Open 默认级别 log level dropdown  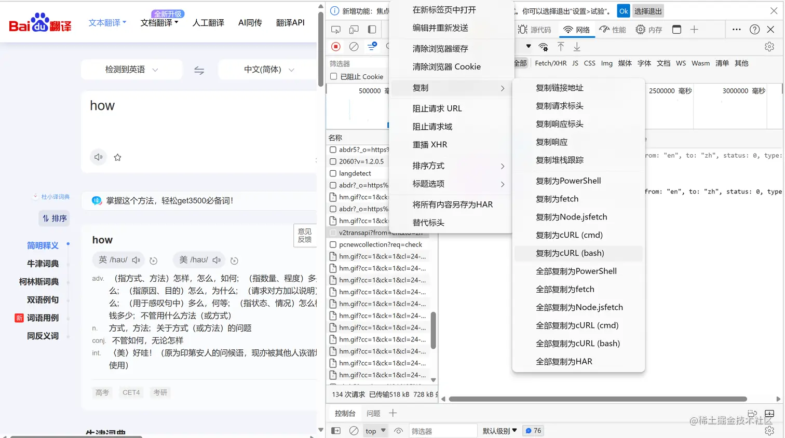tap(500, 431)
